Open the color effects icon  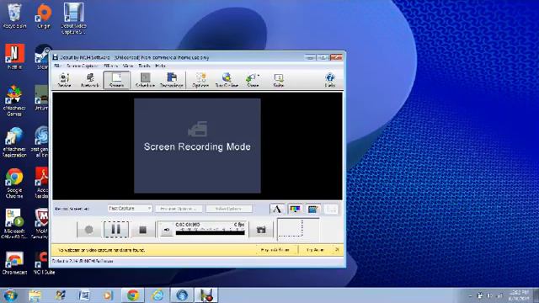point(295,209)
